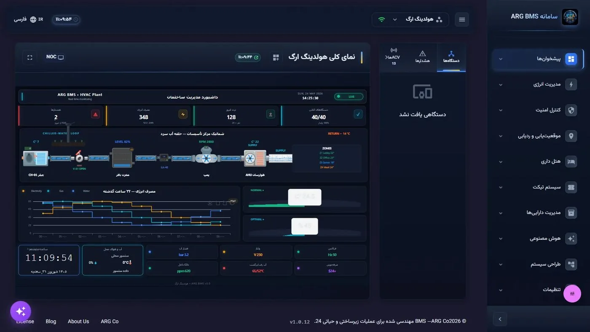Collapse sidebar with the bottom arrow button
590x332 pixels.
(x=500, y=319)
